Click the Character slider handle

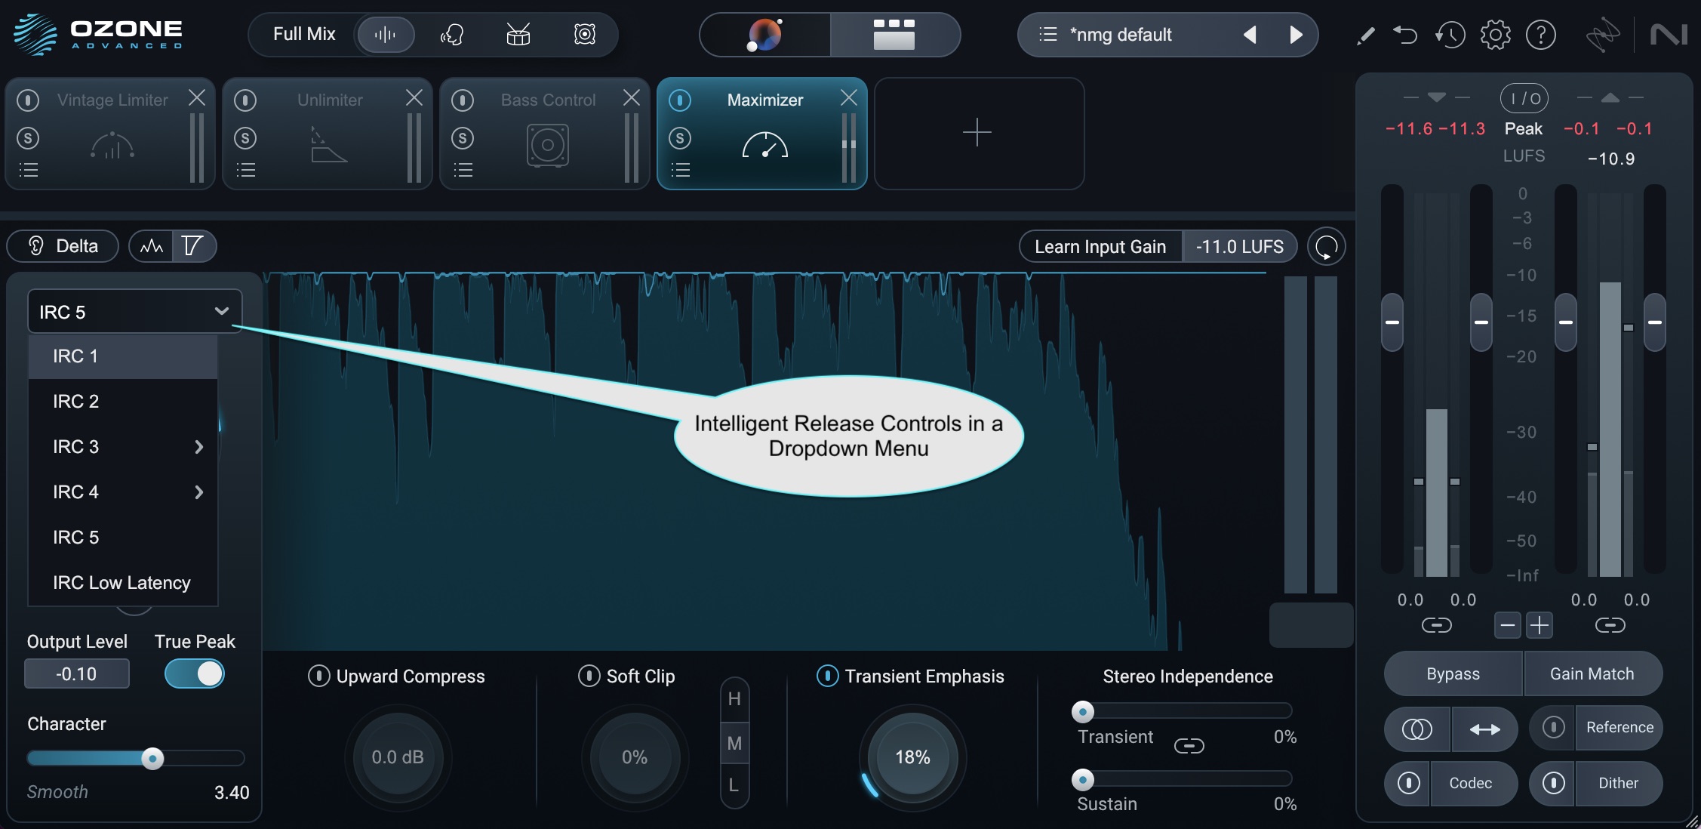click(x=152, y=758)
